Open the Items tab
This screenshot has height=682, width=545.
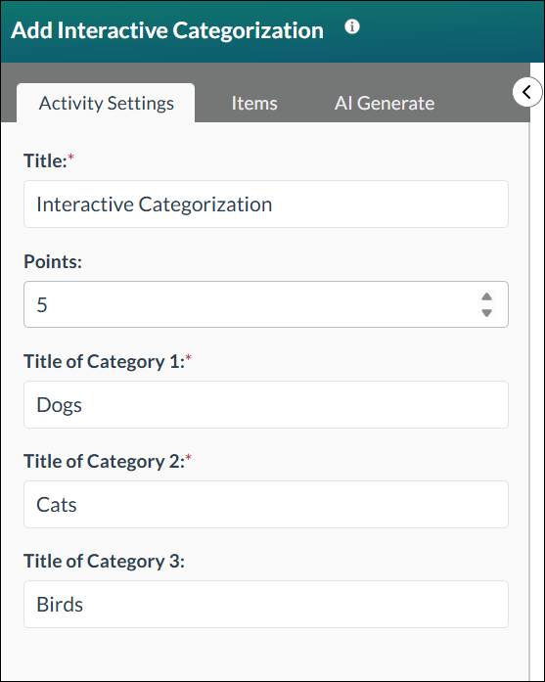254,103
